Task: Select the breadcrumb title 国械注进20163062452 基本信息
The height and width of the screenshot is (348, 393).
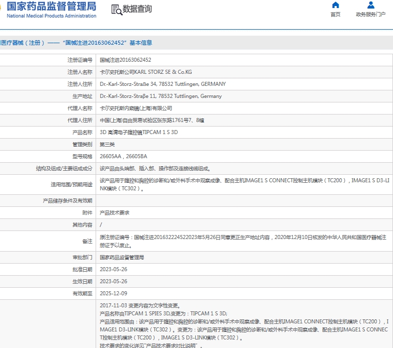Action: point(107,43)
